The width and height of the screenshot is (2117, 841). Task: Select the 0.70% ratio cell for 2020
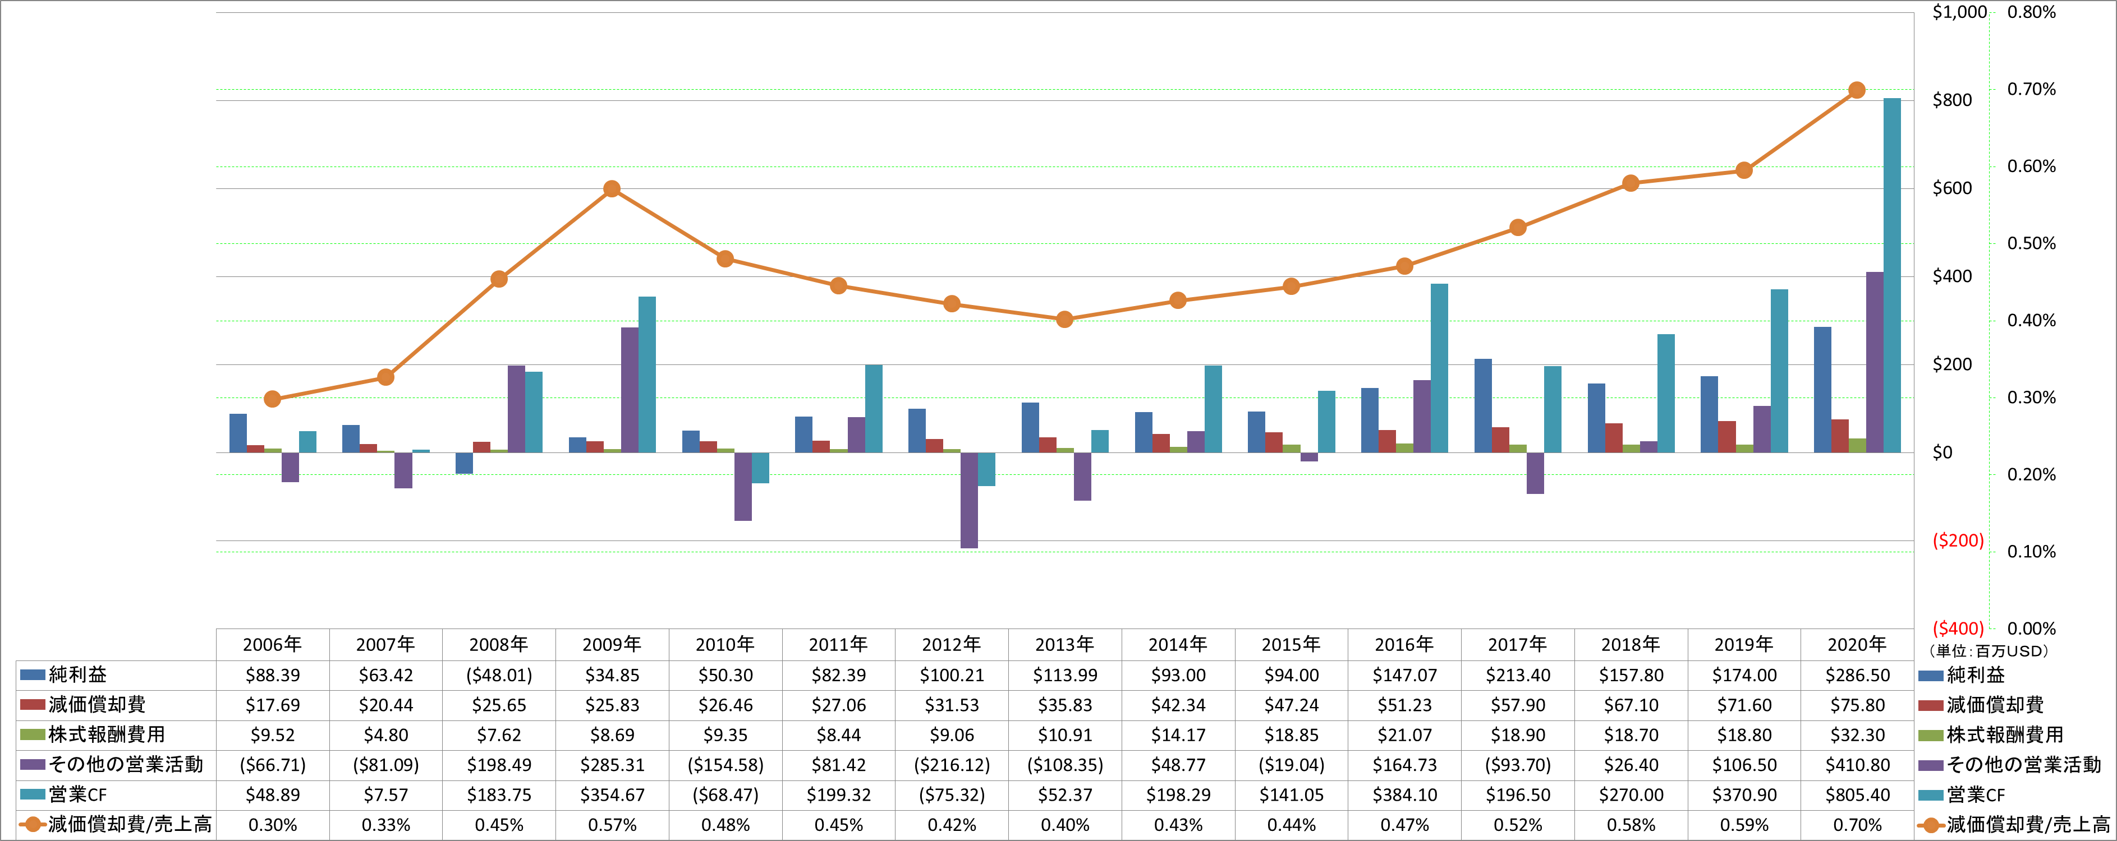1857,825
